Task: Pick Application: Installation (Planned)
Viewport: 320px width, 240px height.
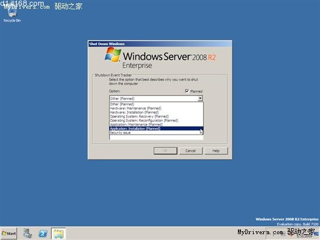Action: tap(156, 129)
